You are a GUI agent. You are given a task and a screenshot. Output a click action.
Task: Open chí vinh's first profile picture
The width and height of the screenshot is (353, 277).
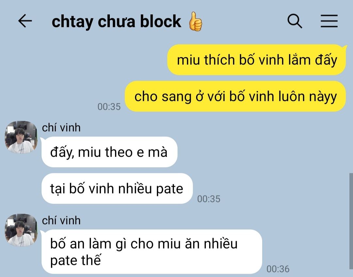click(21, 137)
